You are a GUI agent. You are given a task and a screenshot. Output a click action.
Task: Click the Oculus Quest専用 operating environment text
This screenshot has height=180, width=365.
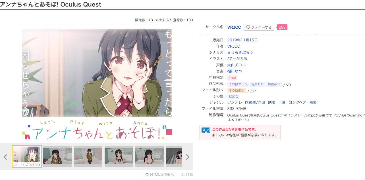click(296, 117)
